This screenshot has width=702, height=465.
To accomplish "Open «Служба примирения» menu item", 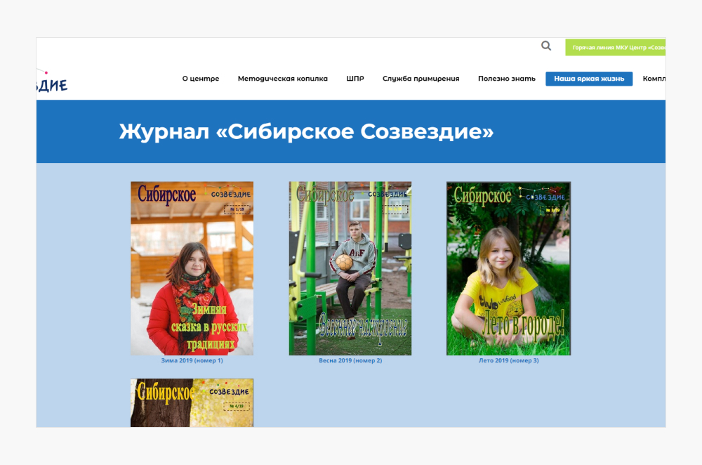I will 420,79.
